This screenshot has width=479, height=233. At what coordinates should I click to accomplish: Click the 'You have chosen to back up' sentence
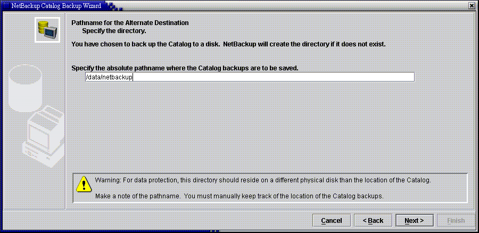[228, 44]
